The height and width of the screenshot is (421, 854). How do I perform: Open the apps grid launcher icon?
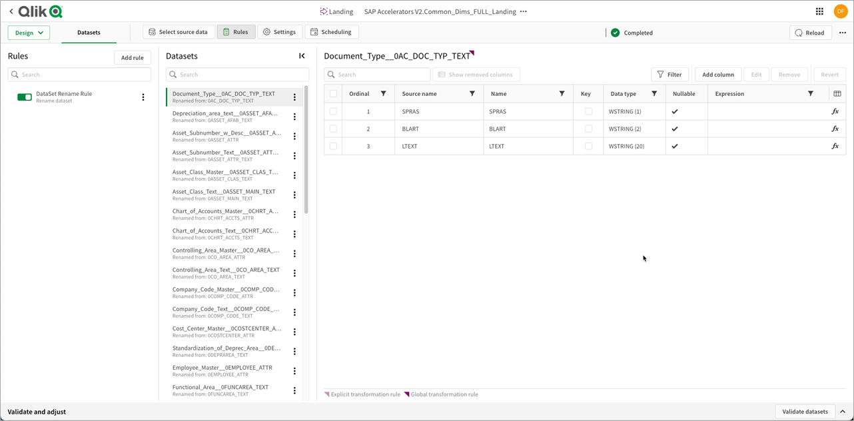(x=819, y=11)
